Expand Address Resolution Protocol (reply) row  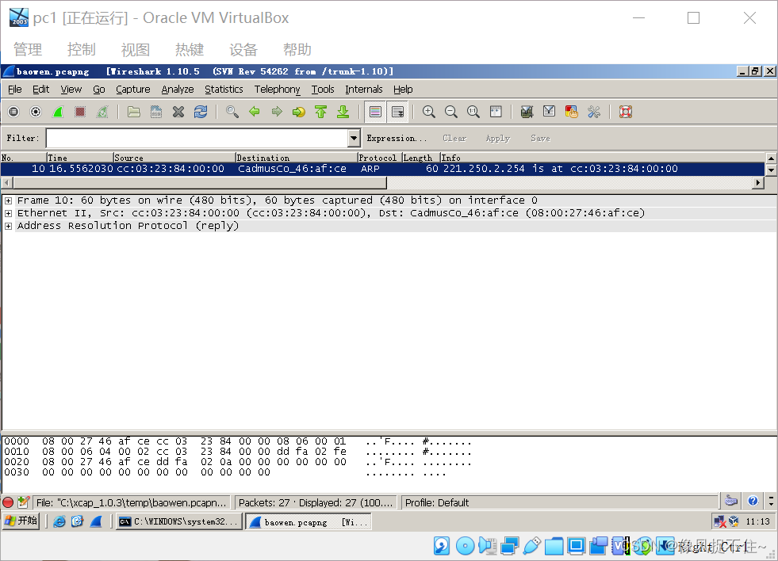9,226
